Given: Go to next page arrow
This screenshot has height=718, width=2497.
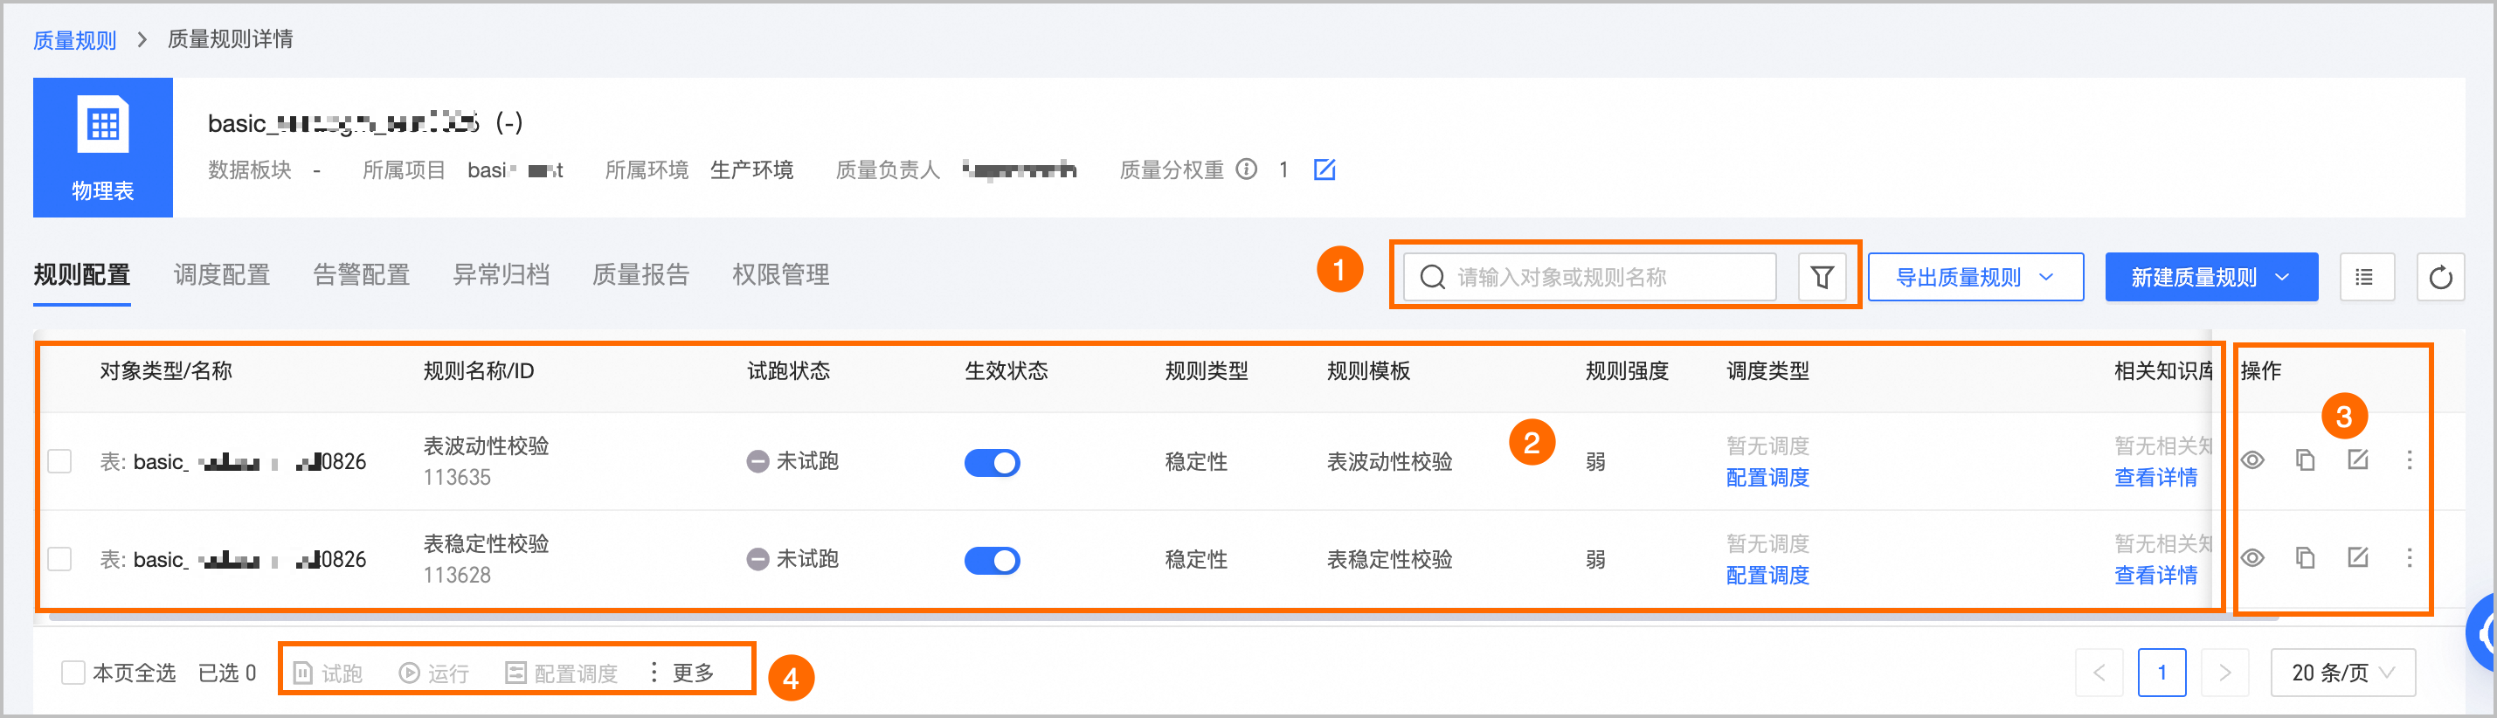Looking at the screenshot, I should tap(2225, 673).
